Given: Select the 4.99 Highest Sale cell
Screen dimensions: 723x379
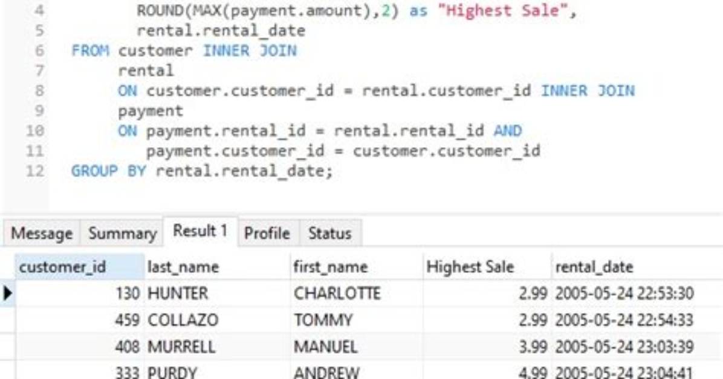Looking at the screenshot, I should tap(487, 371).
